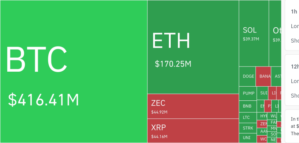Select the SOL $39.37M tile
Image resolution: width=299 pixels, height=143 pixels.
(254, 33)
